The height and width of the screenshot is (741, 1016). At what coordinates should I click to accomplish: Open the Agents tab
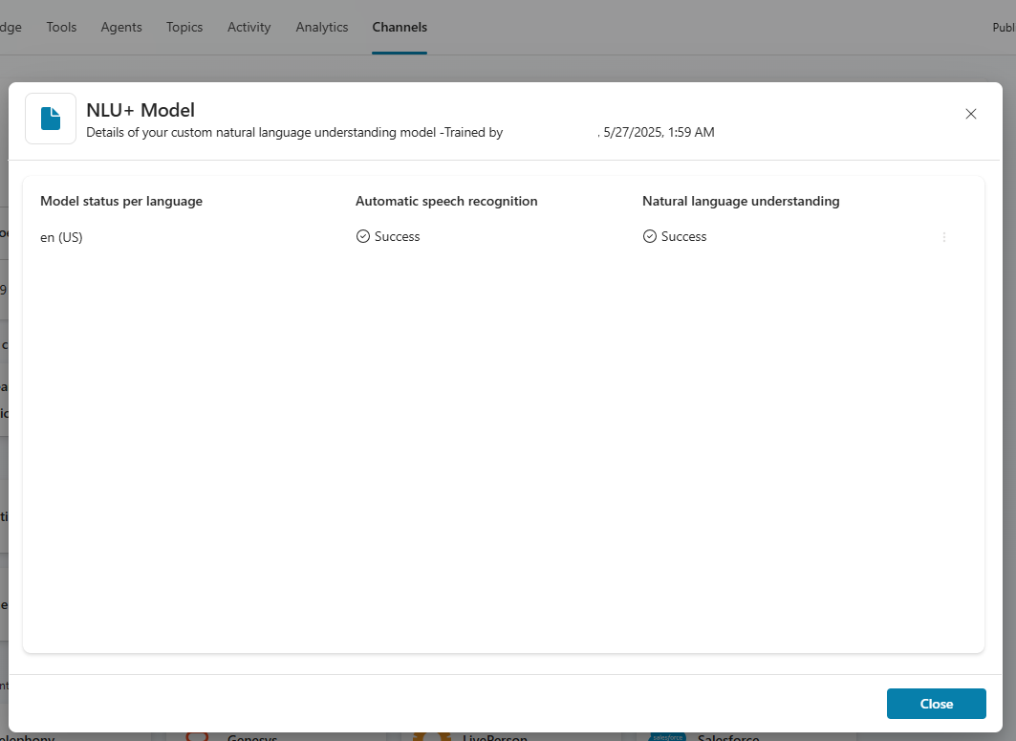click(x=121, y=27)
